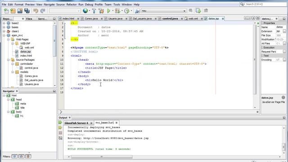Minimize the Projects panel window group

tap(54, 19)
